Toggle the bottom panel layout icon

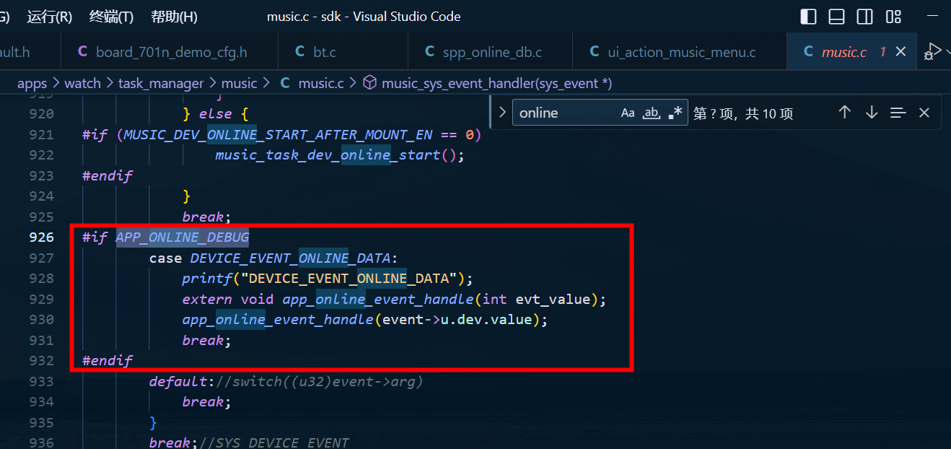[x=837, y=17]
